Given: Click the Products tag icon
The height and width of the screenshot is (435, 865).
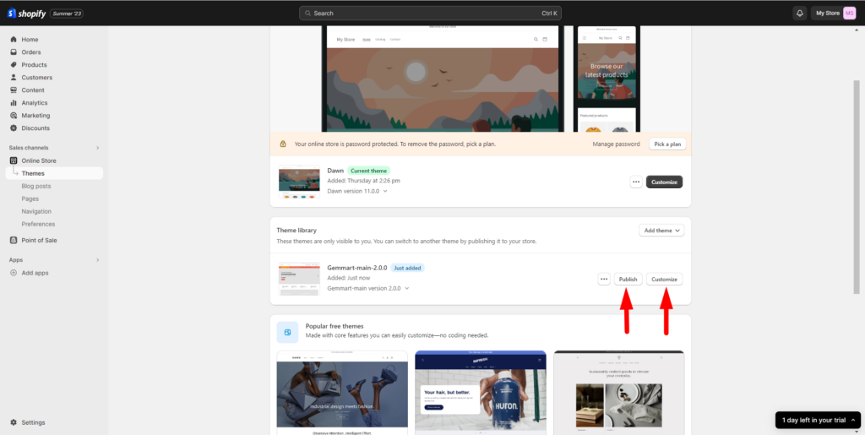Looking at the screenshot, I should [x=14, y=65].
